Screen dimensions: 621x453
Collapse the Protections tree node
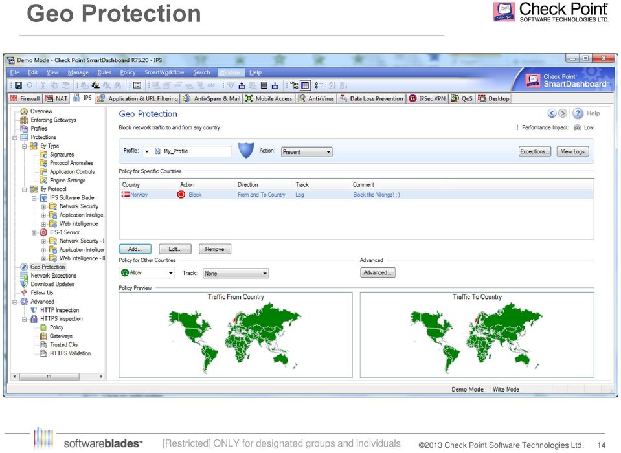click(15, 138)
